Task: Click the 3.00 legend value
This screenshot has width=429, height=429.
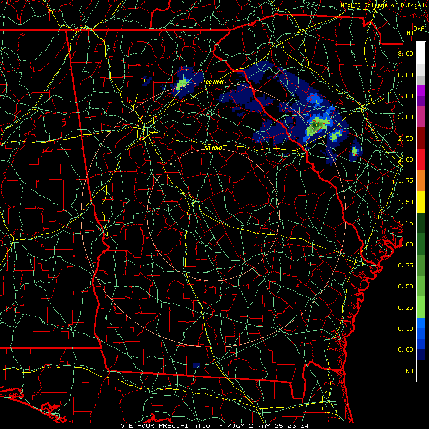Action: point(406,117)
